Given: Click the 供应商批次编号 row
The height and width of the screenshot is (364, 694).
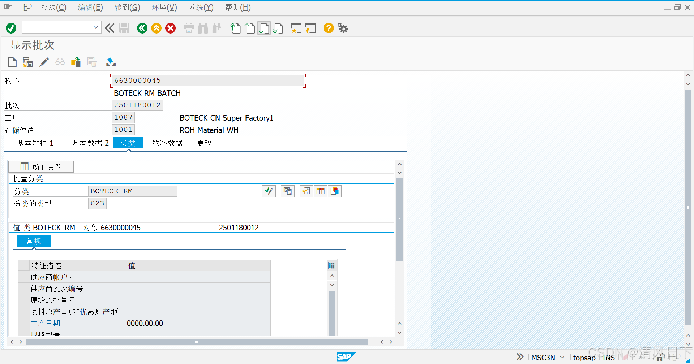Looking at the screenshot, I should [144, 289].
